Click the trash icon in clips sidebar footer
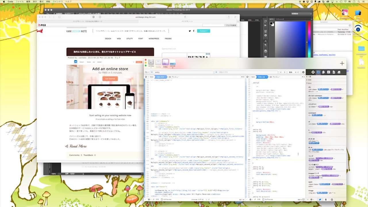This screenshot has width=368, height=207. pyautogui.click(x=326, y=199)
